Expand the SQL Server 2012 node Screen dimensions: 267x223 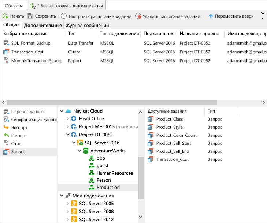pyautogui.click(x=68, y=219)
